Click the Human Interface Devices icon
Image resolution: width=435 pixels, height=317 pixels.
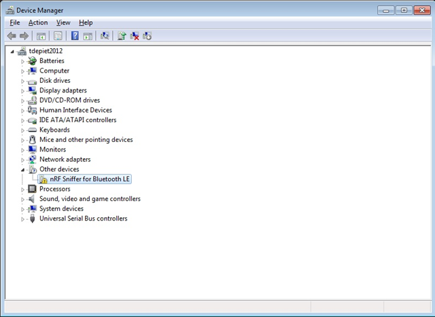[32, 110]
